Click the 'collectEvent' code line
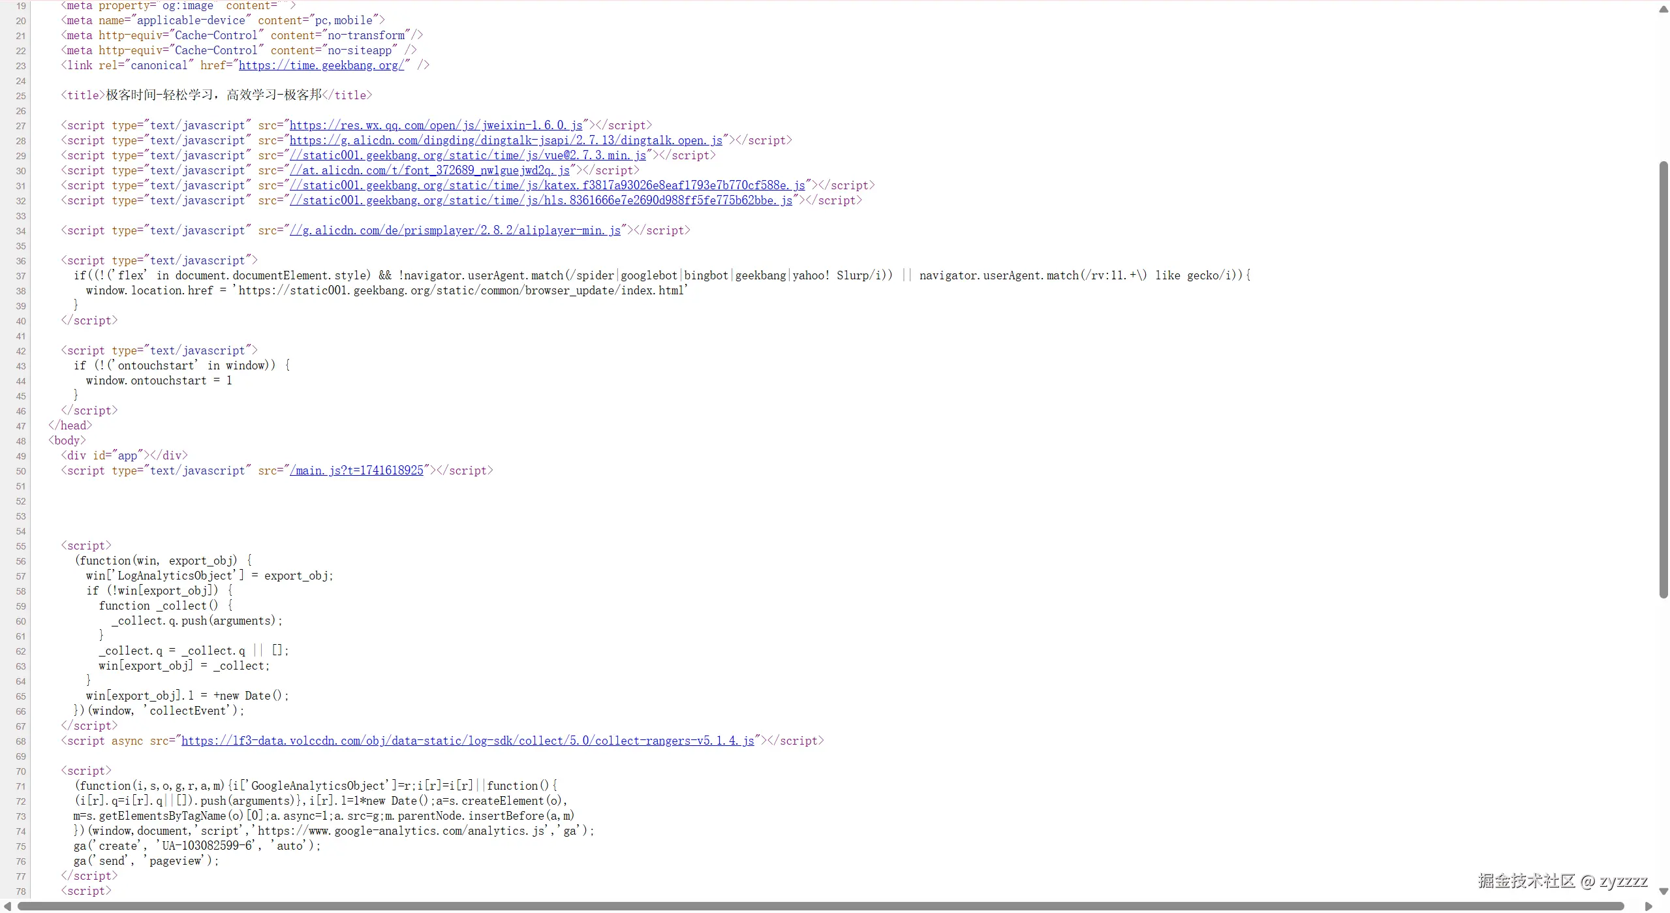The image size is (1670, 913). pos(159,711)
